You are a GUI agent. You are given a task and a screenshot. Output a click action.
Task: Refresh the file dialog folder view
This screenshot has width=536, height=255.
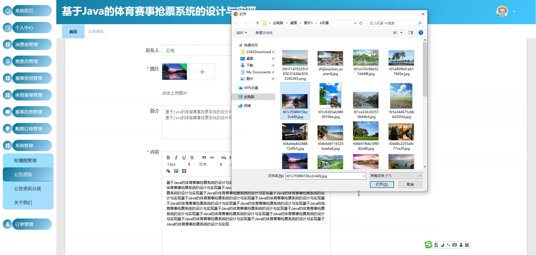point(361,23)
